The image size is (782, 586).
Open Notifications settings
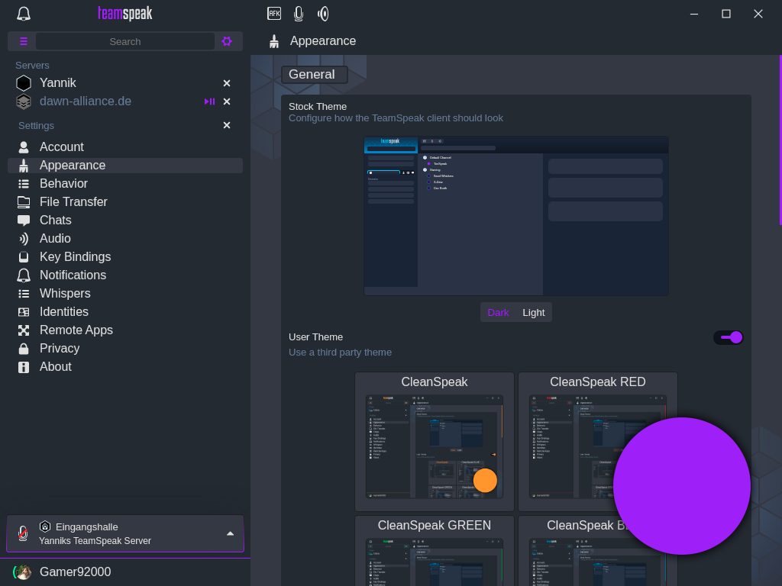[x=125, y=275]
